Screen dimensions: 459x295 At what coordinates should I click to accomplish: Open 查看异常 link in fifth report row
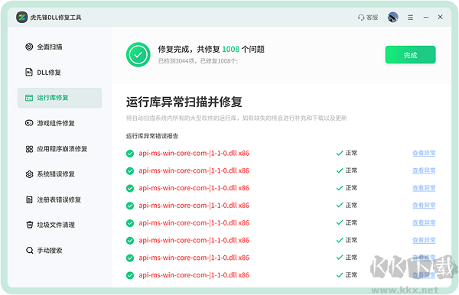(x=424, y=222)
